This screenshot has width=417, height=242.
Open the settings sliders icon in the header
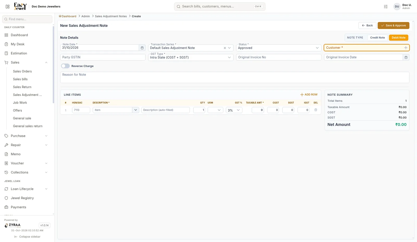pyautogui.click(x=386, y=7)
